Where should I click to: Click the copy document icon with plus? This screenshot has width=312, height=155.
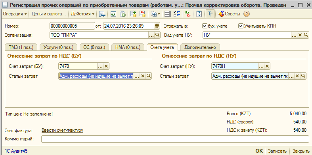123,14
